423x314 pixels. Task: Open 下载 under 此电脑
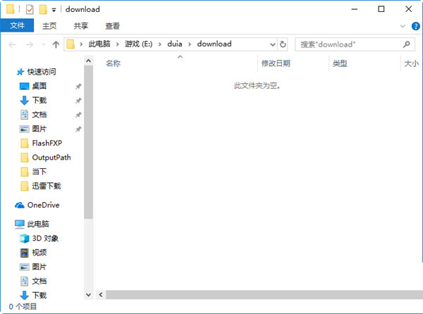coord(39,296)
